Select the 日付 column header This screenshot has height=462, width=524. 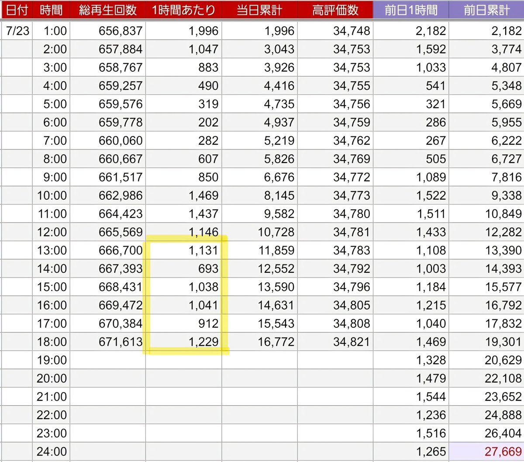point(17,10)
